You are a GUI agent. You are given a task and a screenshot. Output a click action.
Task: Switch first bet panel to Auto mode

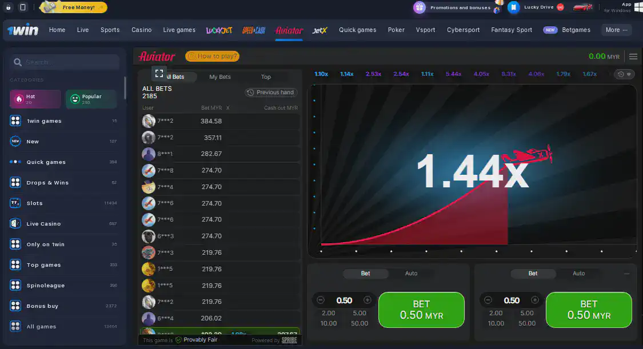pos(411,274)
